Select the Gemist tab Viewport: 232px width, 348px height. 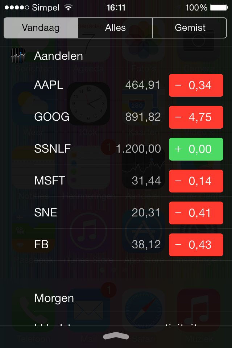[190, 28]
